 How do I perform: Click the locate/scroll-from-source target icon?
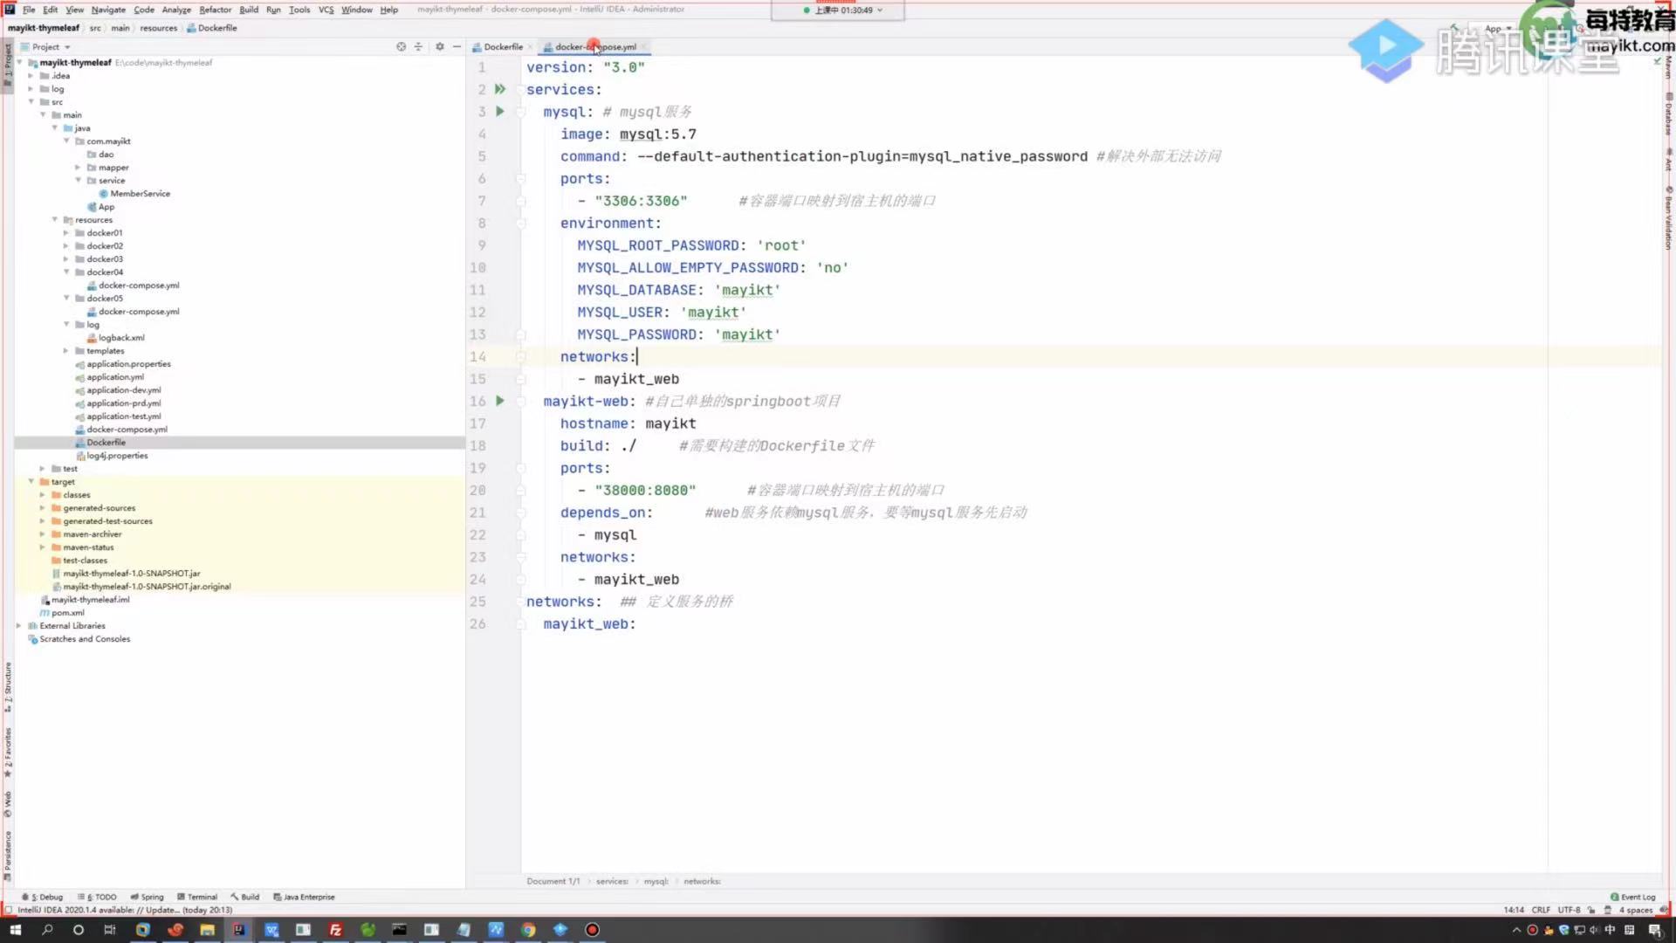coord(401,46)
